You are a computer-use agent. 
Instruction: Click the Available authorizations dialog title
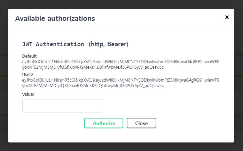click(55, 18)
